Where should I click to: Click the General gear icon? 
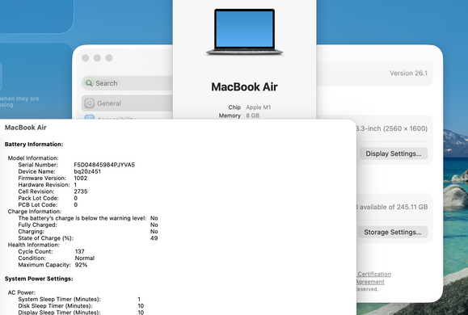pyautogui.click(x=89, y=103)
